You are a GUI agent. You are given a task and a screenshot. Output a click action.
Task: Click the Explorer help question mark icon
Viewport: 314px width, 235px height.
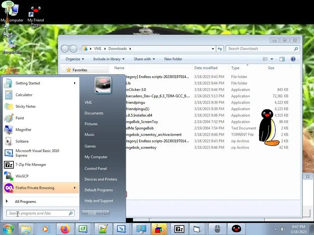(x=293, y=59)
